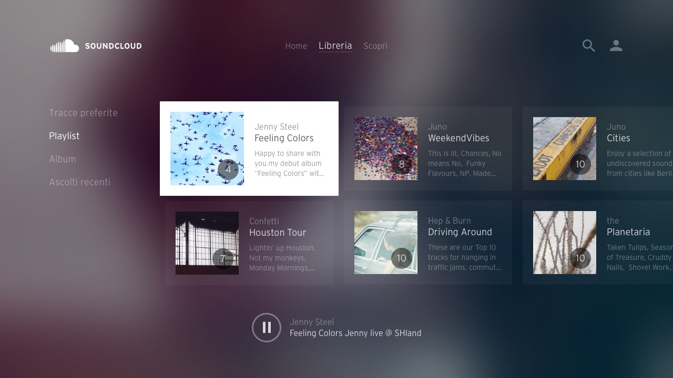Click the Driving Around playlist title
The width and height of the screenshot is (673, 378).
(x=460, y=232)
